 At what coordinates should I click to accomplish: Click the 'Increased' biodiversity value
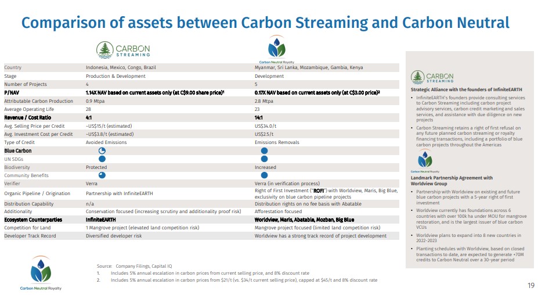tap(265, 168)
